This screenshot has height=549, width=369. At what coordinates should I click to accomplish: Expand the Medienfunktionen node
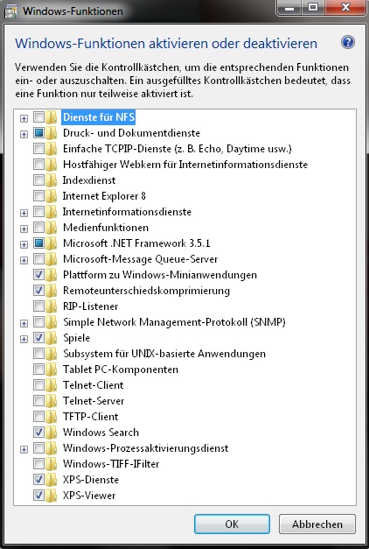[x=24, y=229]
